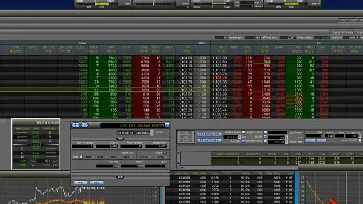Click the red highlighted 1,103.46 cell
The image size is (363, 204).
pyautogui.click(x=219, y=78)
